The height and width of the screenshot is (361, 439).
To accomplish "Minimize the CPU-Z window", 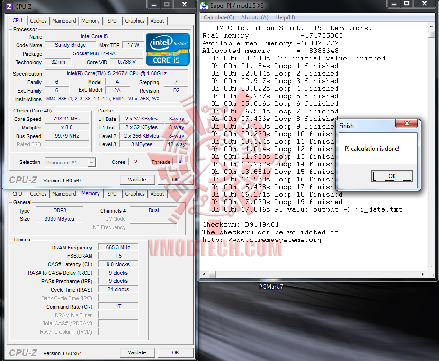I will pyautogui.click(x=154, y=5).
